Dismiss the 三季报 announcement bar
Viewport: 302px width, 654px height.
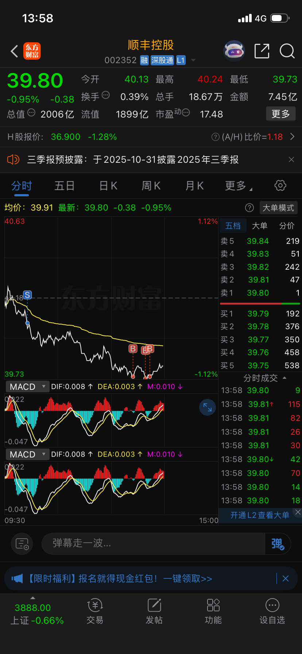click(291, 159)
